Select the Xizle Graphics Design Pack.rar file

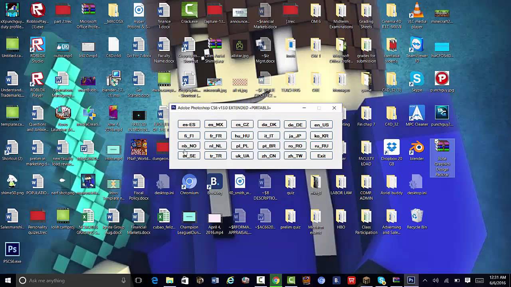coord(442,158)
